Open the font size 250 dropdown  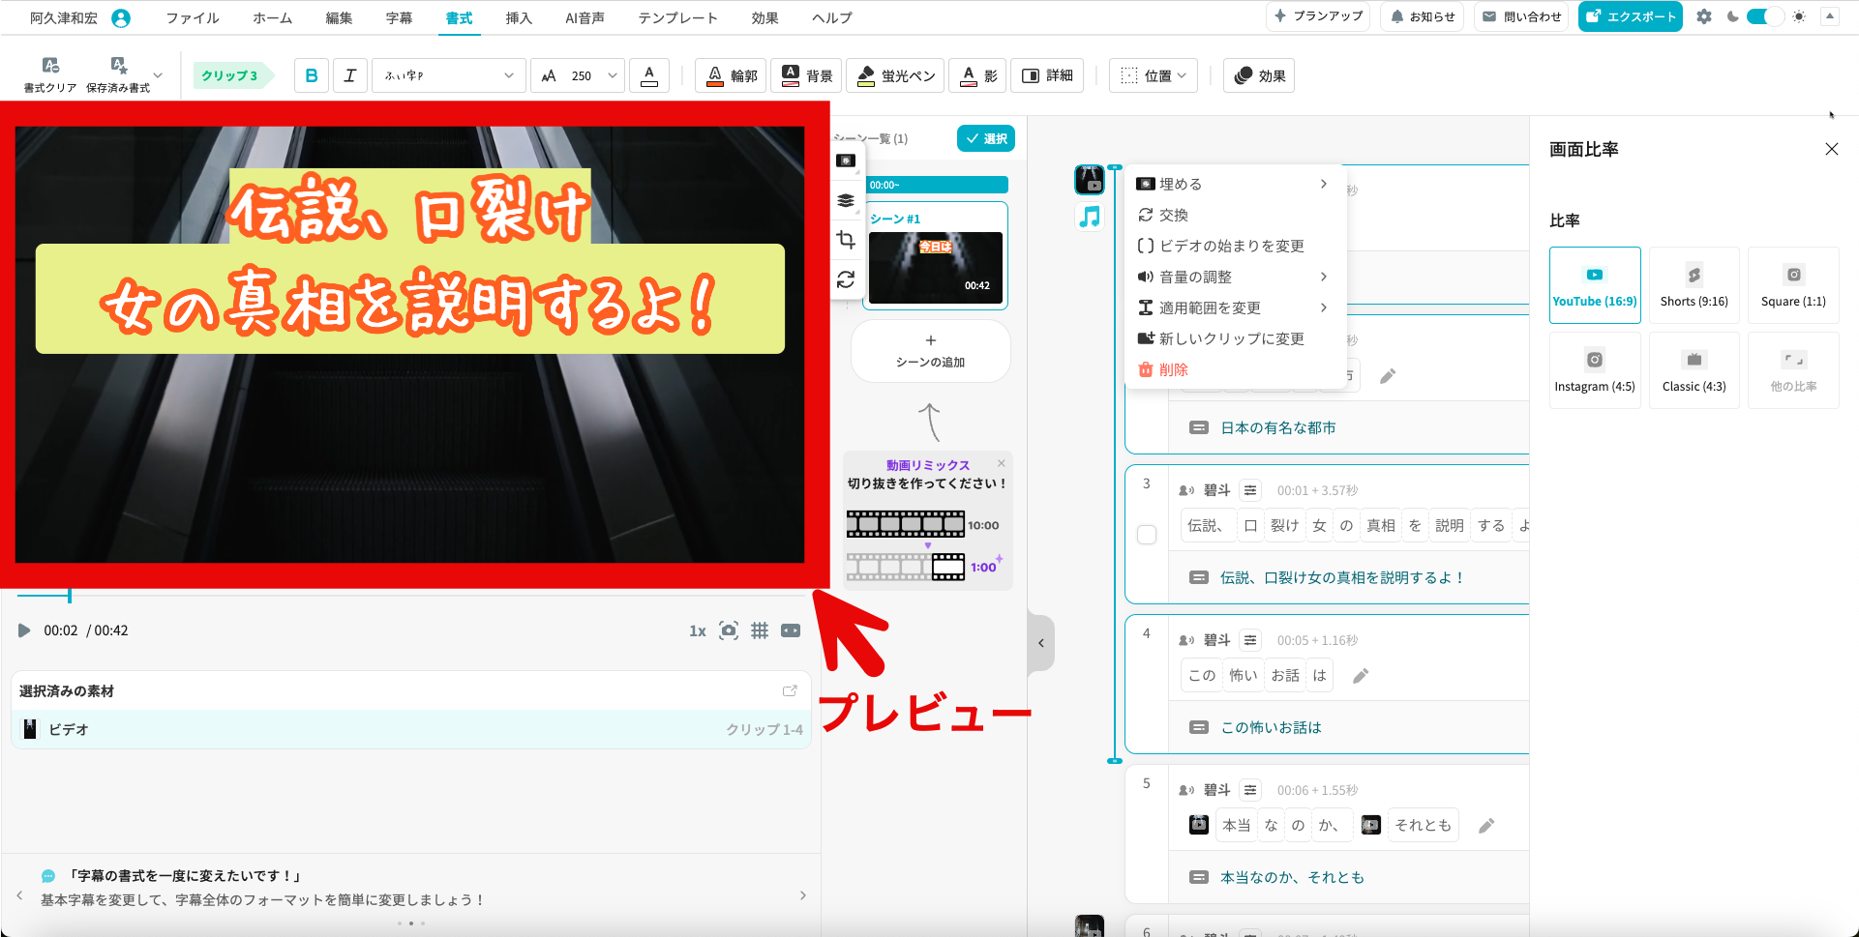pyautogui.click(x=578, y=75)
